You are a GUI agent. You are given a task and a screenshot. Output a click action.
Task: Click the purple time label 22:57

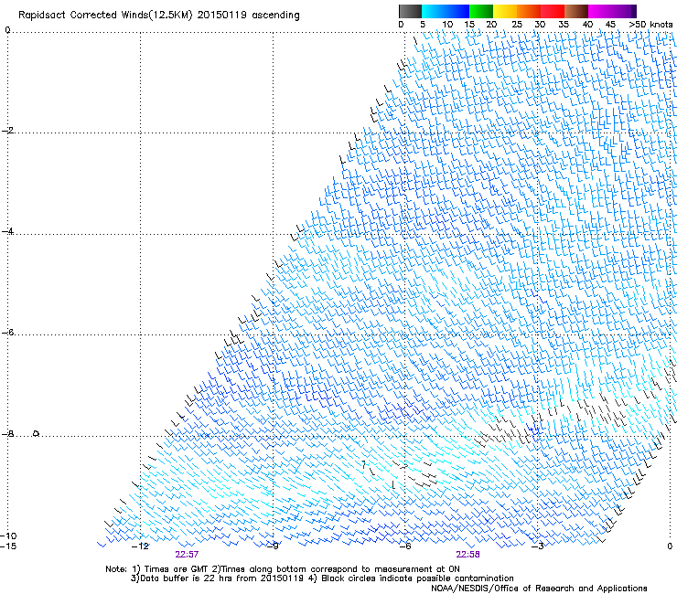pos(187,555)
